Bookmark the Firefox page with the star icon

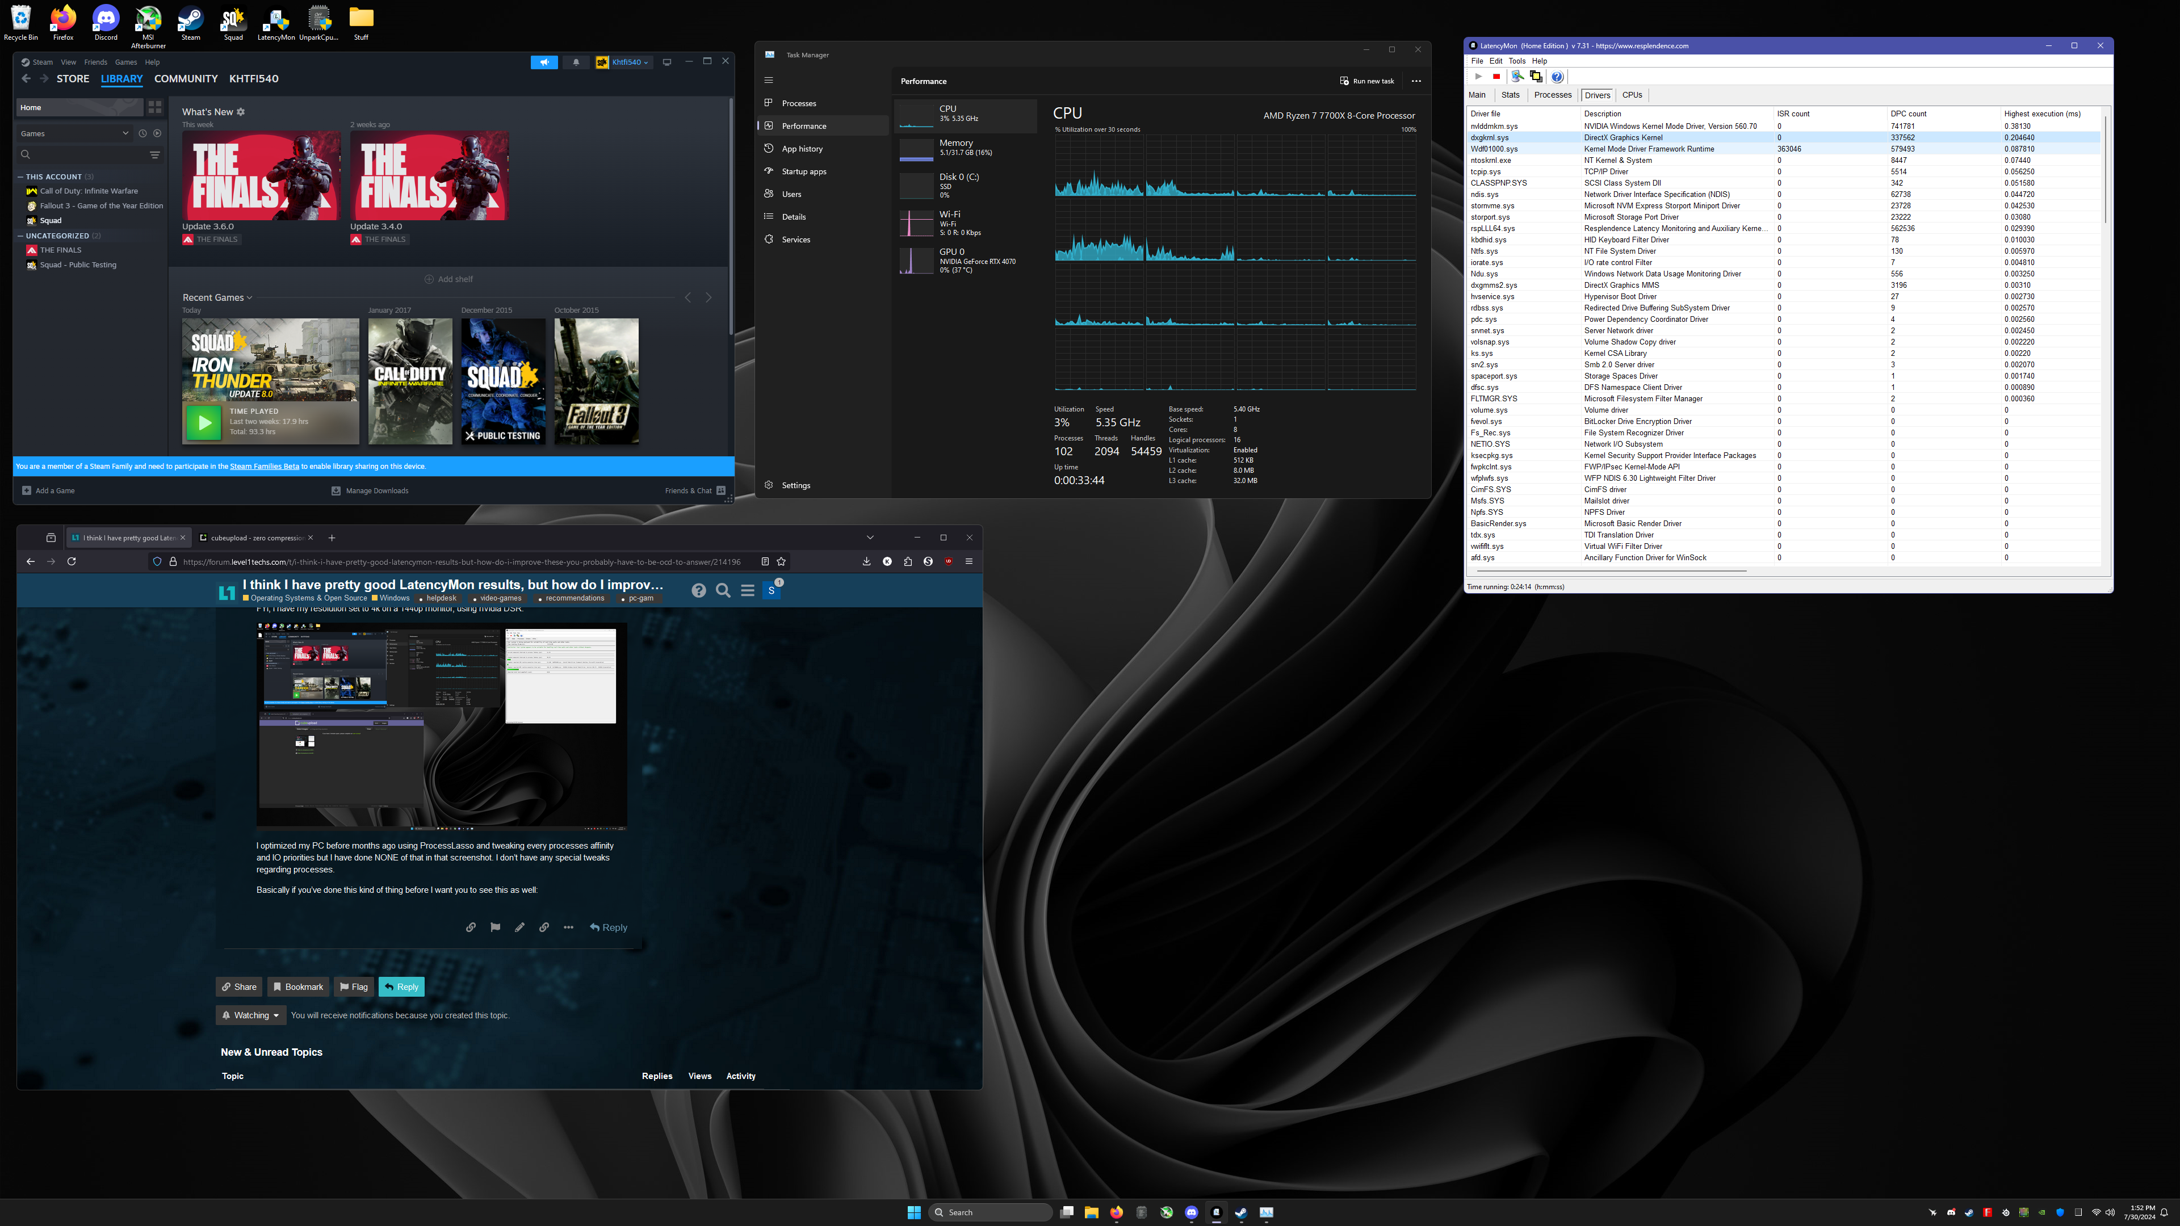tap(781, 561)
